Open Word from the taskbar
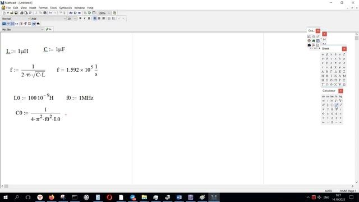Image resolution: width=359 pixels, height=202 pixels. [179, 197]
